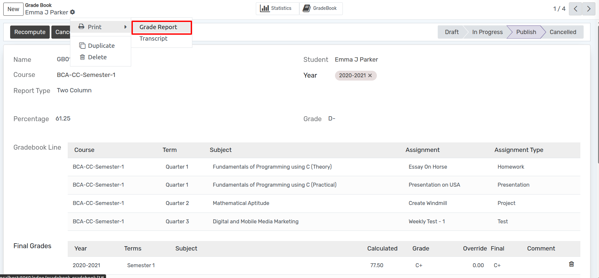Screen dimensions: 599x278
Task: Set status to Draft
Action: (451, 32)
